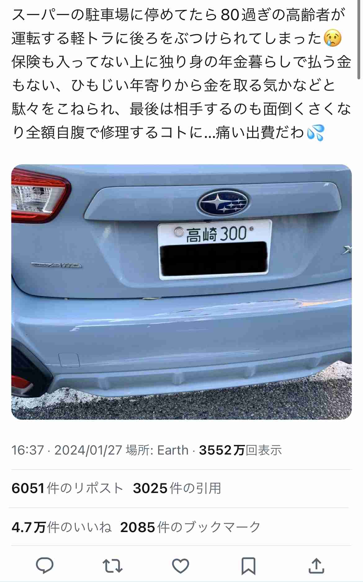Click the sweat droplets emoji after 痛い出費だわ
The image size is (363, 582).
[315, 133]
